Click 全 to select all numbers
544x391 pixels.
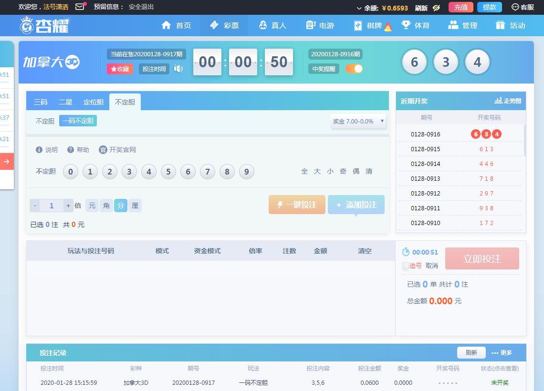coord(304,171)
